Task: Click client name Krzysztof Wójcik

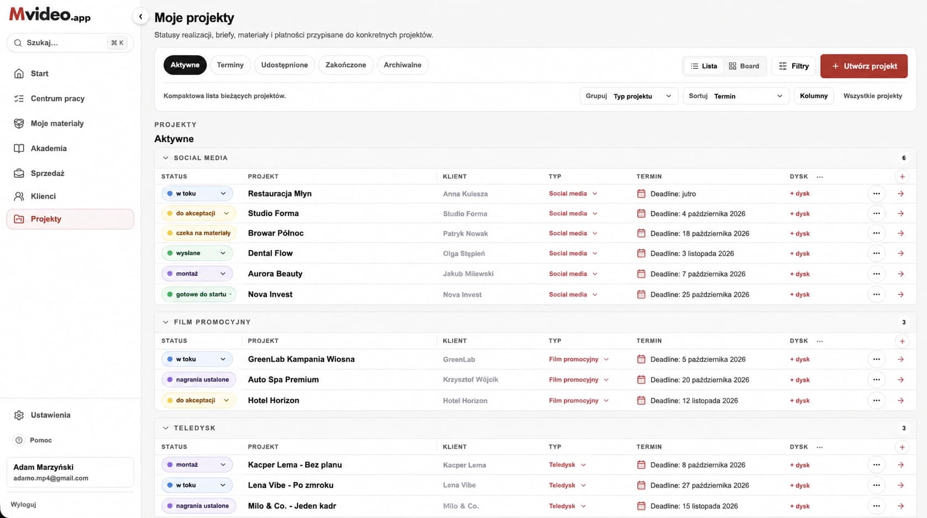Action: pos(470,379)
